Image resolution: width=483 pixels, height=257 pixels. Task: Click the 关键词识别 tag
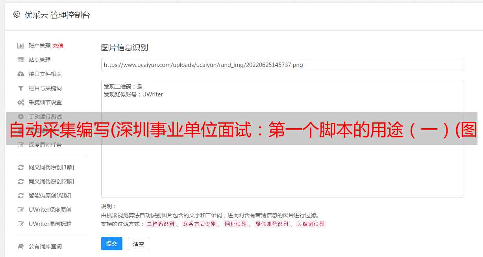(x=311, y=224)
